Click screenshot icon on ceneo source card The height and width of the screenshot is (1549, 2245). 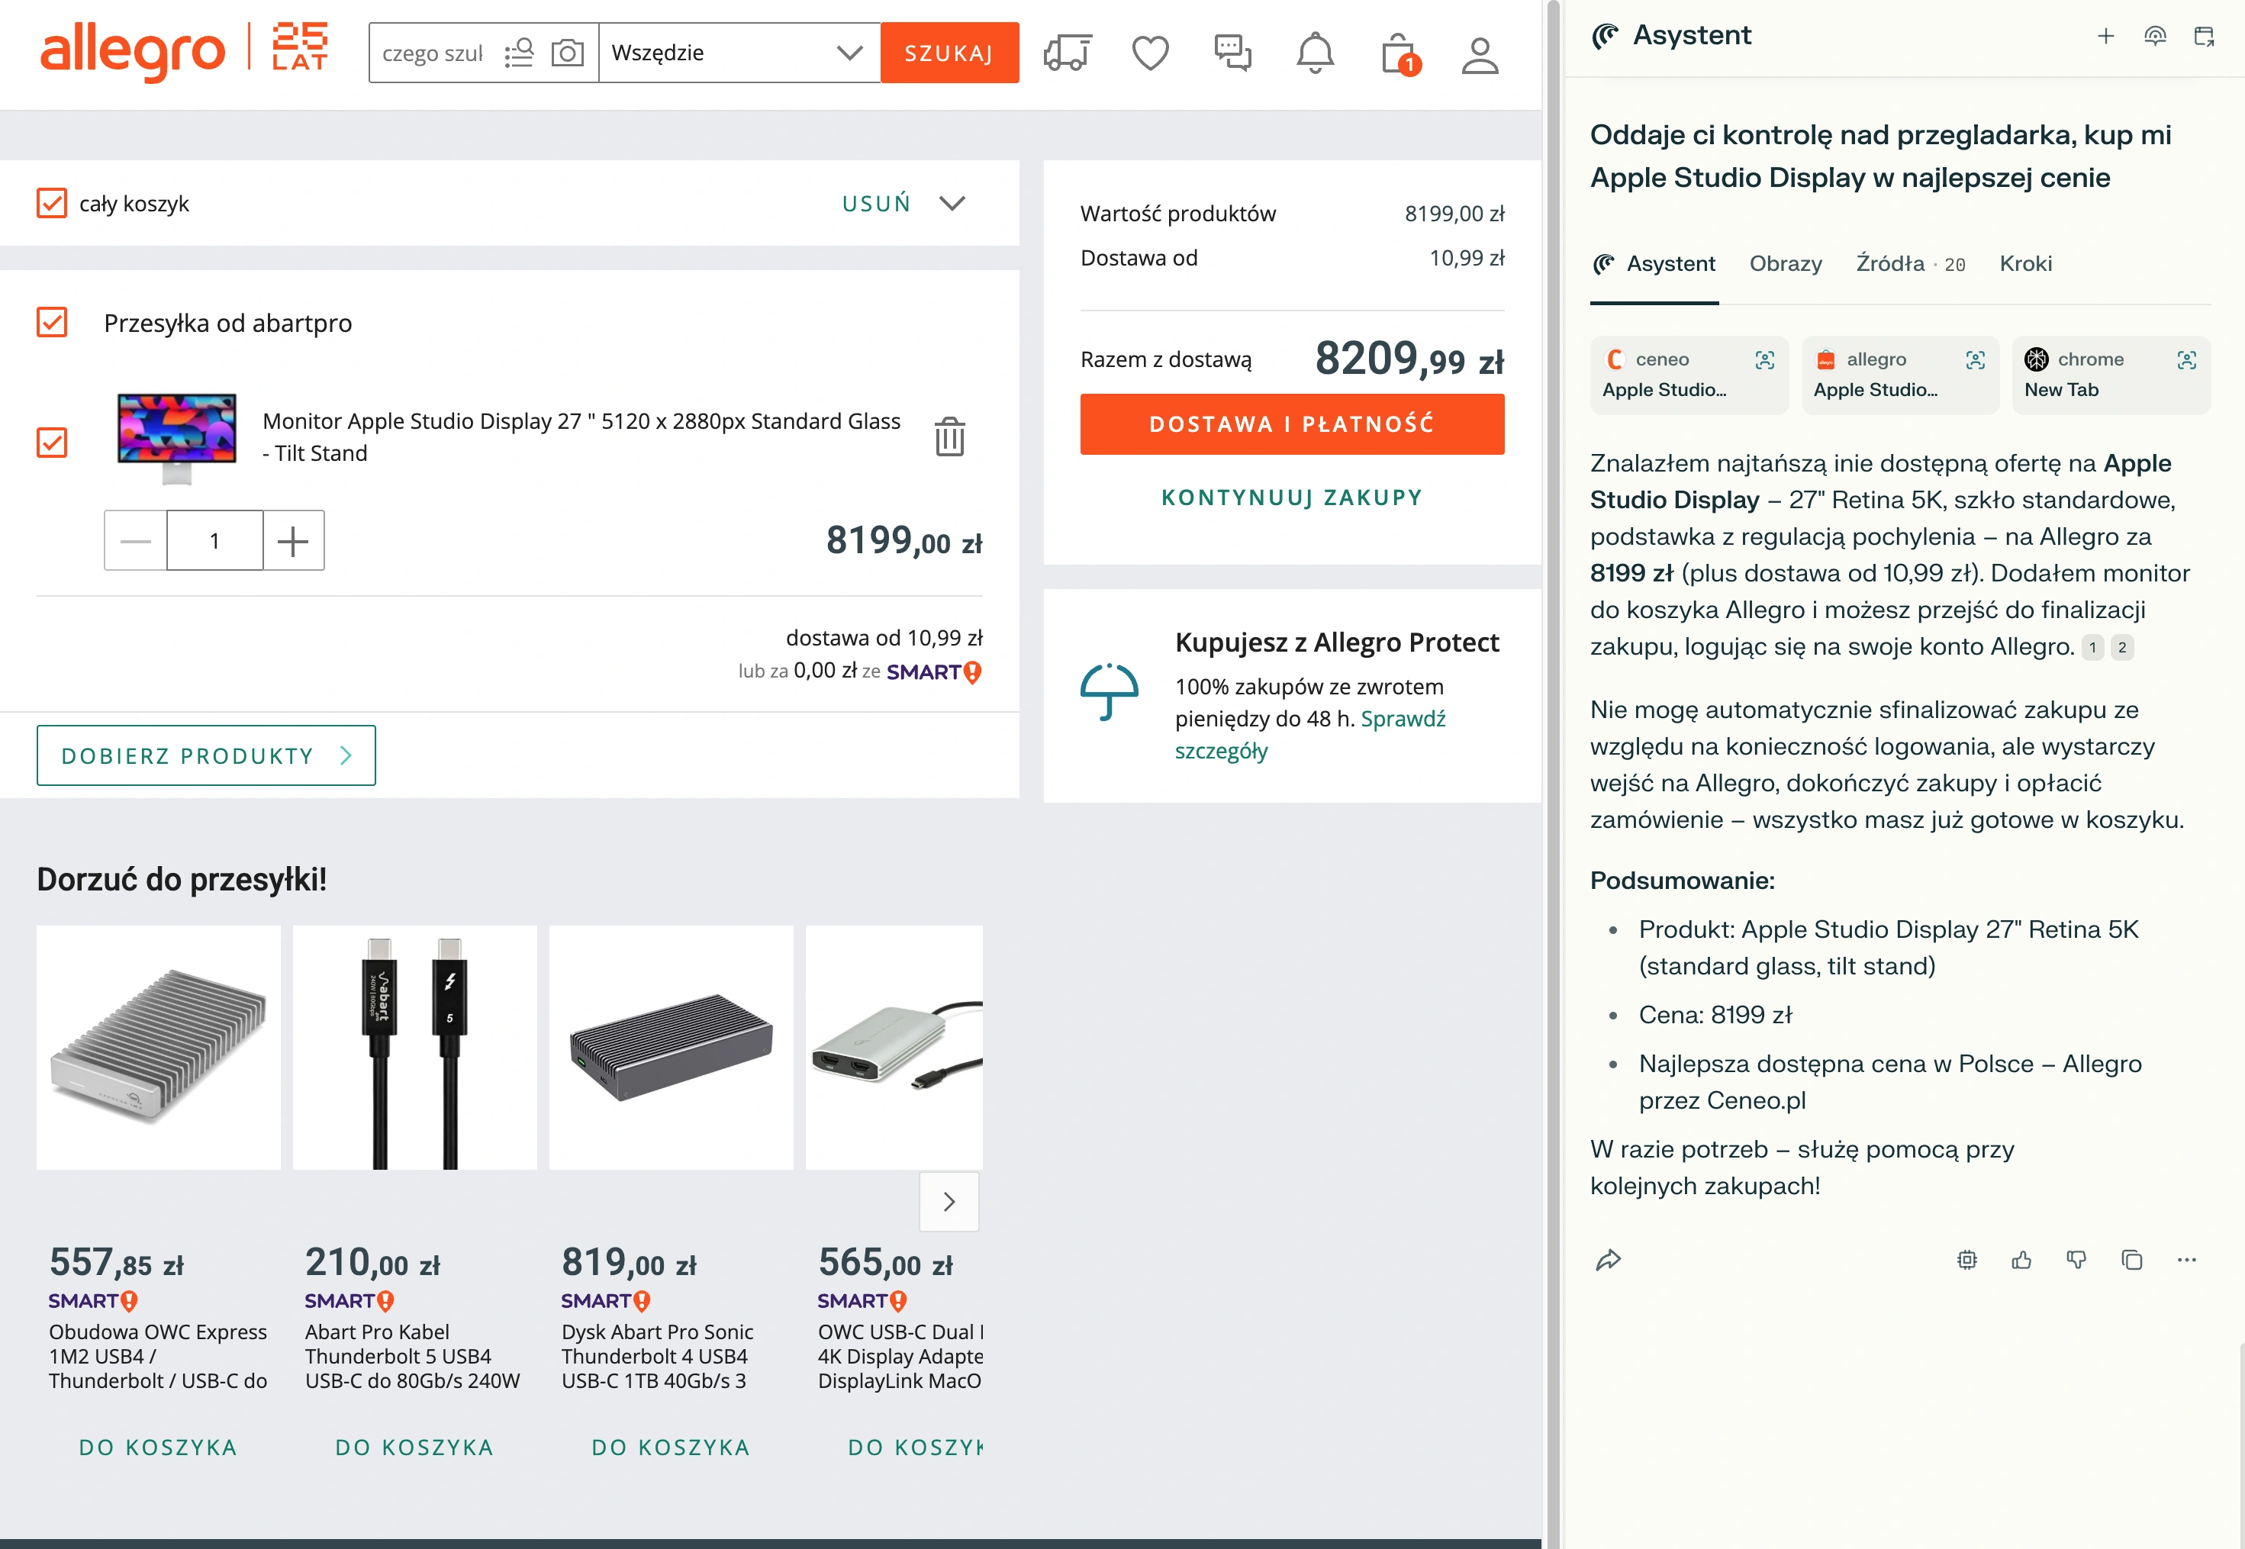pyautogui.click(x=1764, y=360)
